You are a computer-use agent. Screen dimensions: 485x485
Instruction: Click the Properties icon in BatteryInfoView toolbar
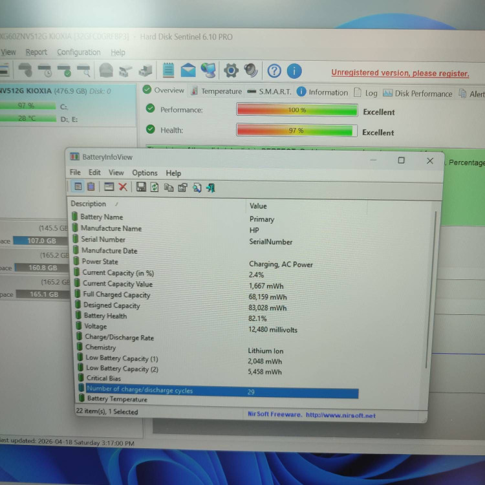[182, 188]
